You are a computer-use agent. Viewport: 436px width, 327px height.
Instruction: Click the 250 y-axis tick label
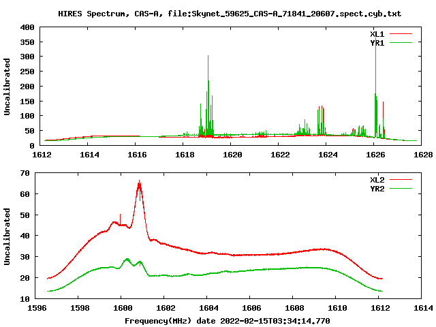(27, 72)
